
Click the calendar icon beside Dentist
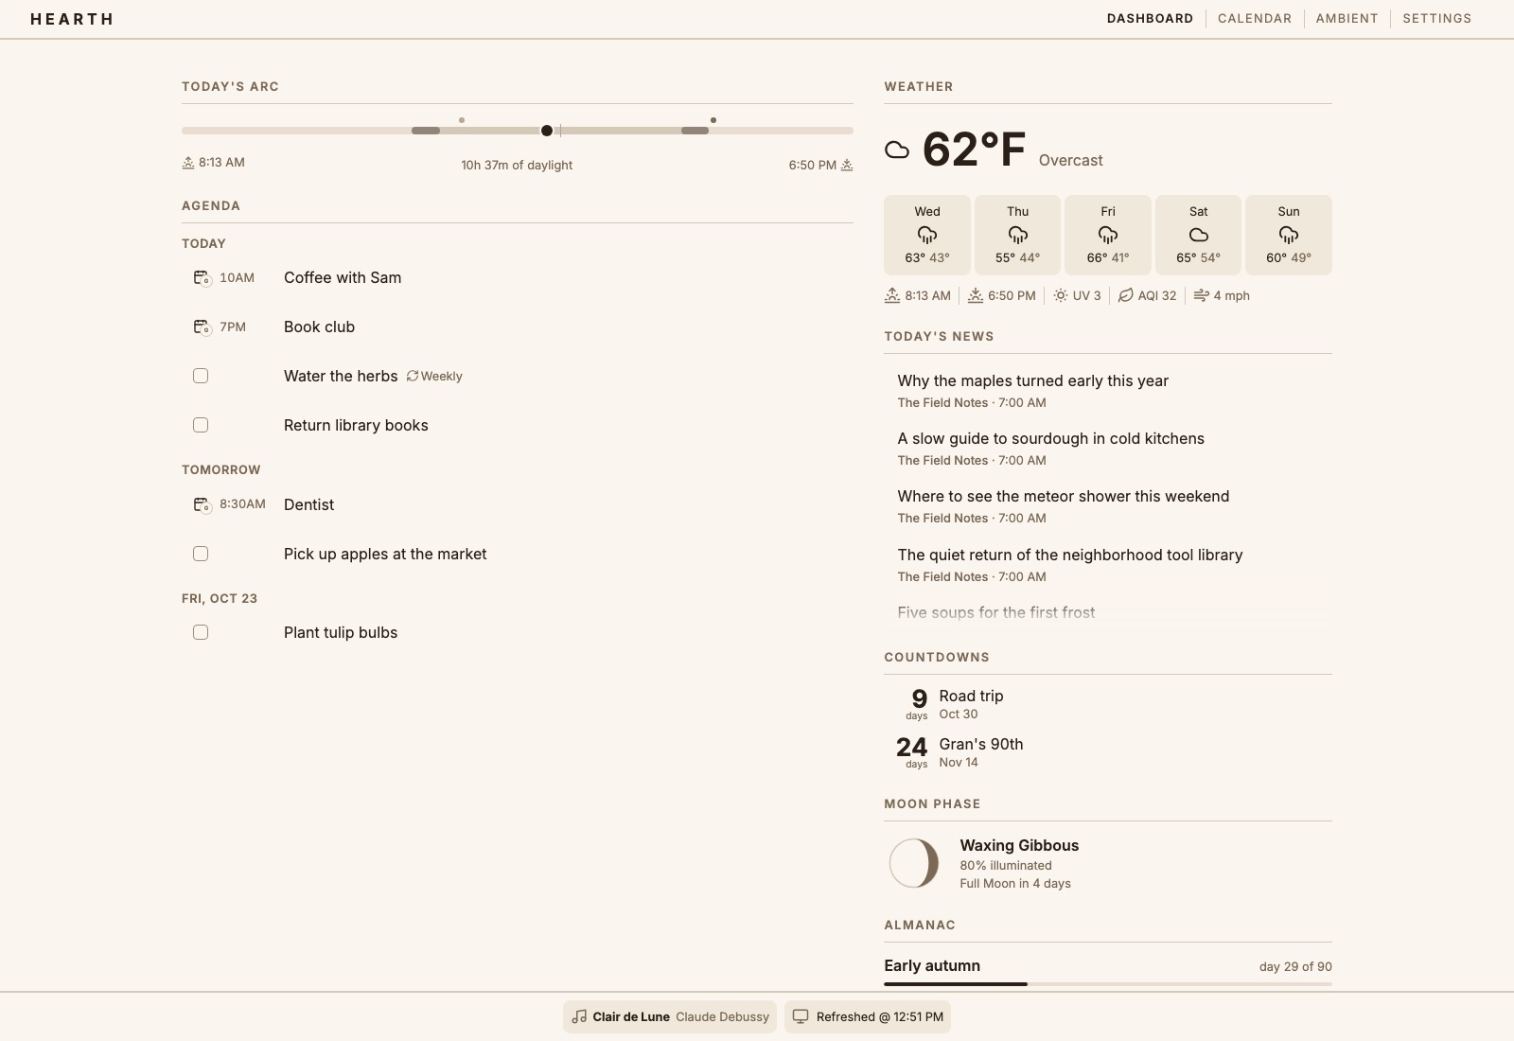(202, 505)
